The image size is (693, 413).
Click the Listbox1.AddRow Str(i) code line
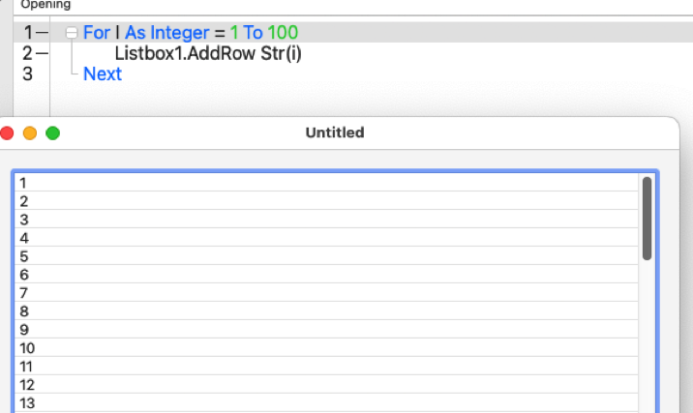[208, 53]
